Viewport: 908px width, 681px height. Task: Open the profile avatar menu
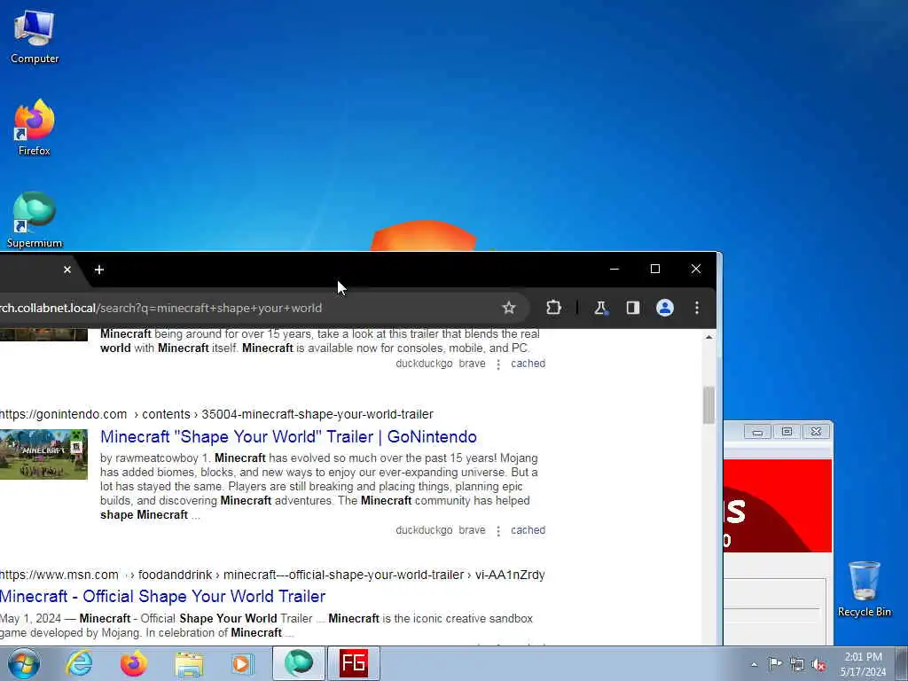665,308
